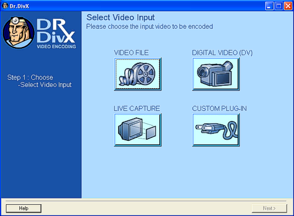This screenshot has height=216, width=294.
Task: Click the Next > button
Action: point(269,208)
